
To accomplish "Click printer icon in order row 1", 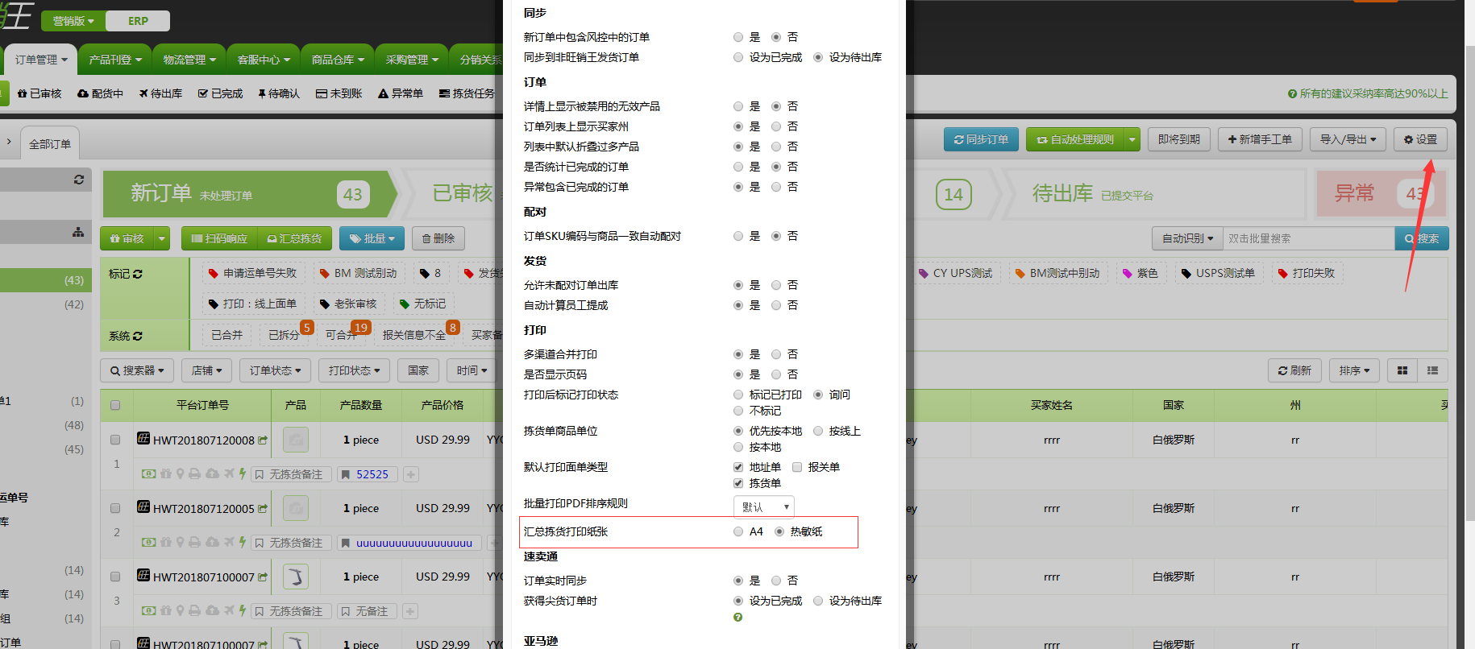I will click(195, 473).
